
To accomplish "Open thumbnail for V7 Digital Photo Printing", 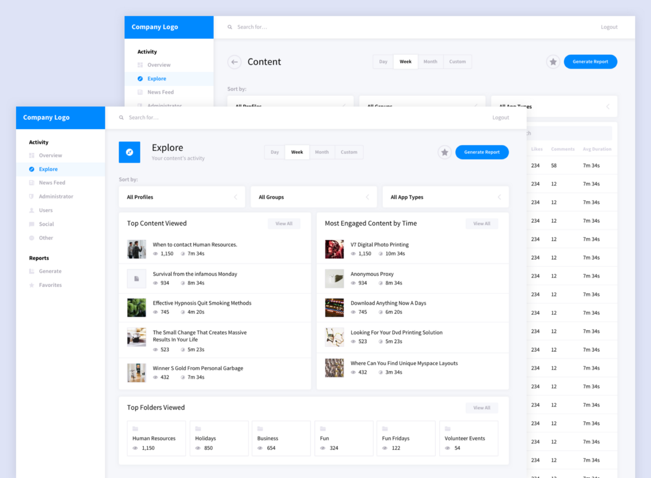I will coord(335,249).
